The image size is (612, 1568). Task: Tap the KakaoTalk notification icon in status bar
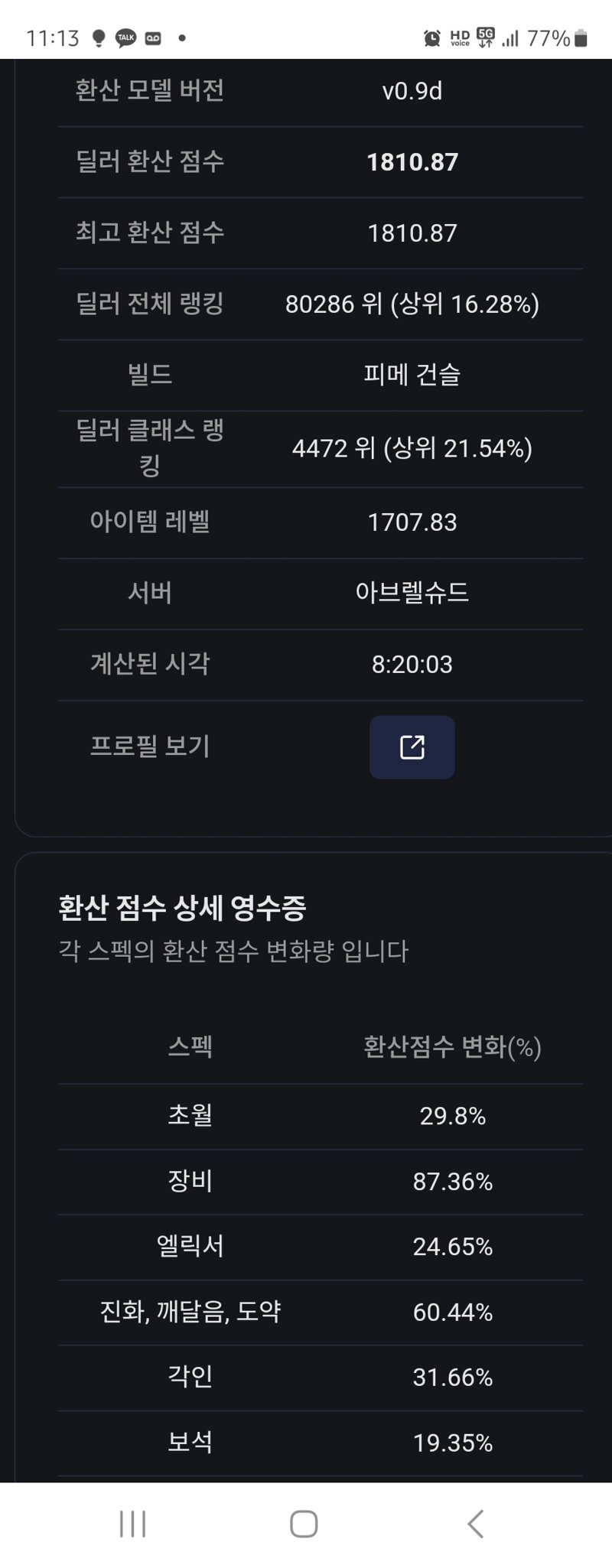click(x=125, y=37)
